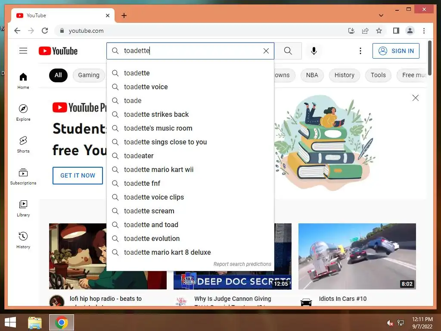Open Library in the sidebar
Screen dimensions: 441x331
tap(23, 208)
